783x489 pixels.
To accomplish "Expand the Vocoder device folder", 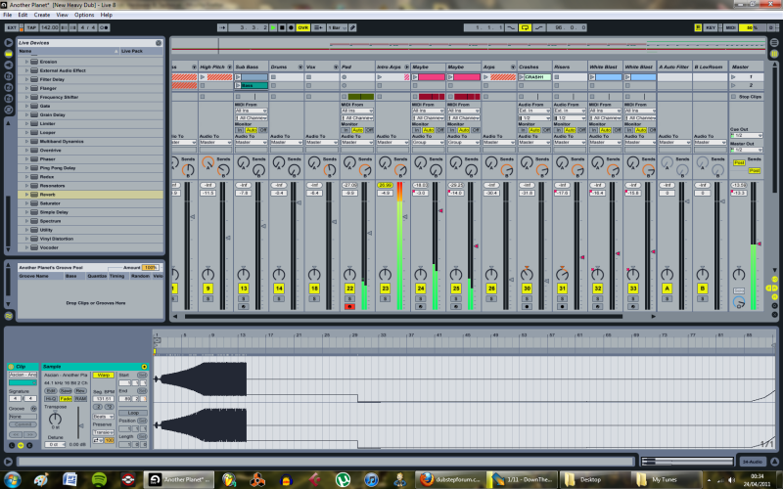I will [27, 247].
